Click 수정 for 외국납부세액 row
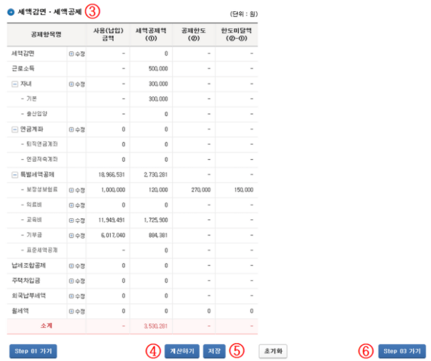 (77, 296)
